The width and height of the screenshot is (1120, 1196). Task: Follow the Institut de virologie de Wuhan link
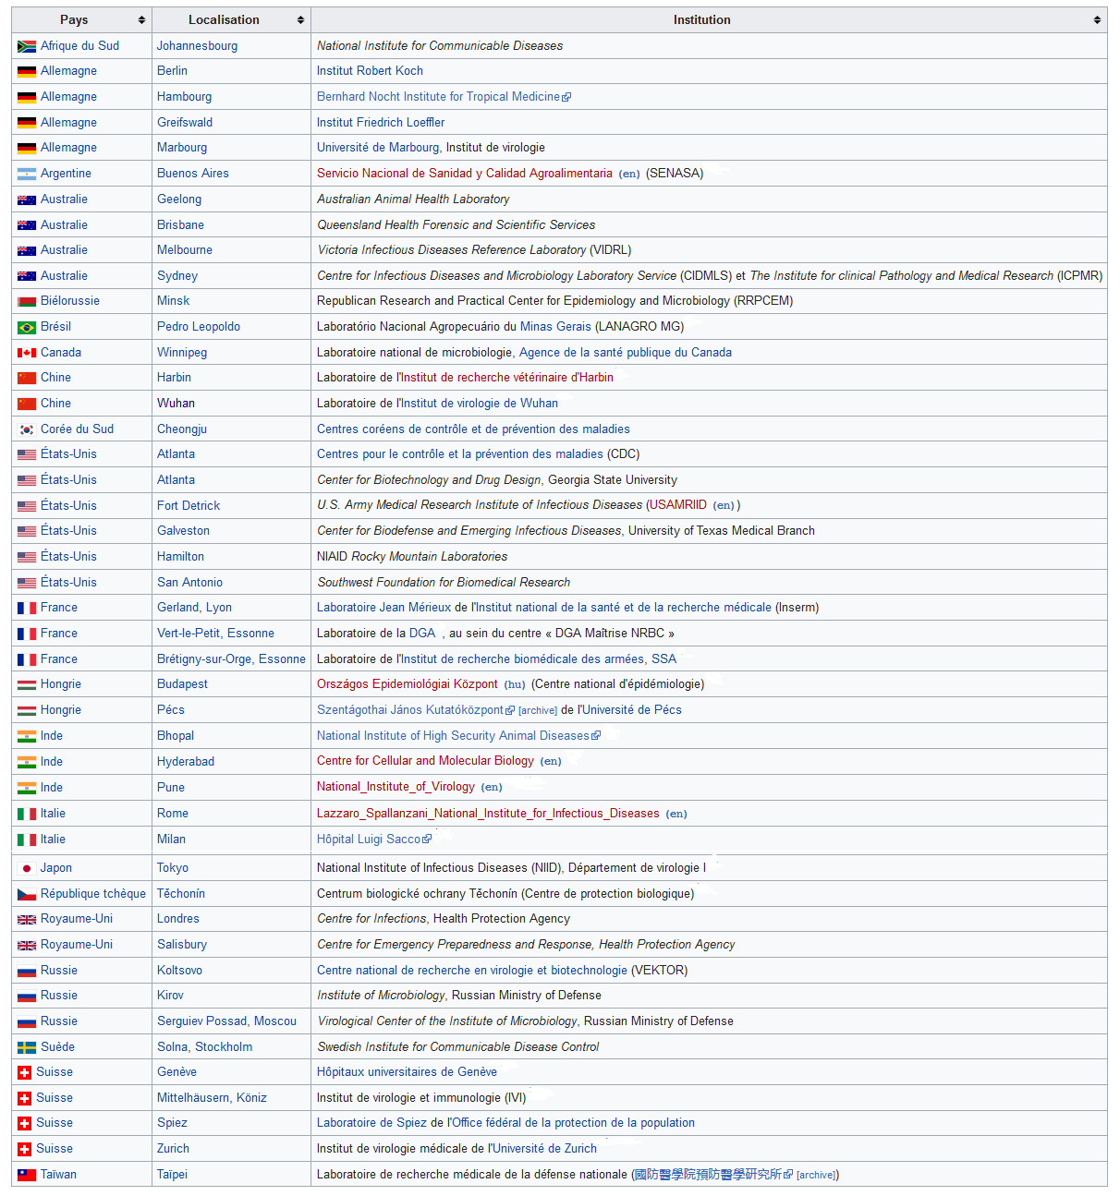tap(480, 404)
